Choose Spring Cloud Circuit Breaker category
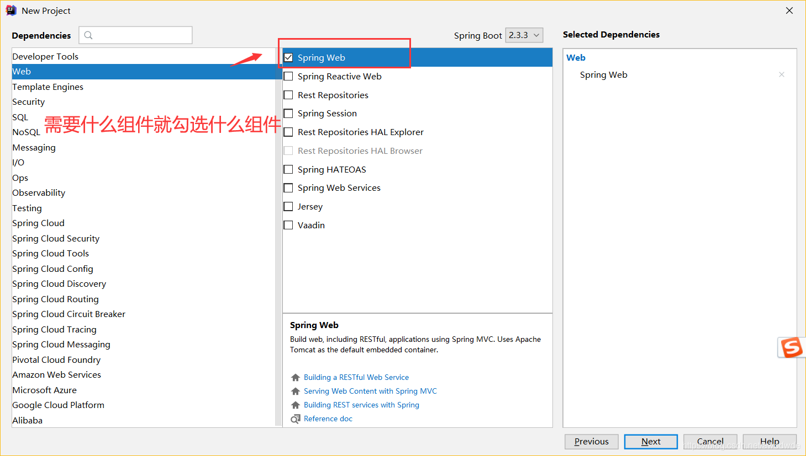Screen dimensions: 806x456 point(143,314)
